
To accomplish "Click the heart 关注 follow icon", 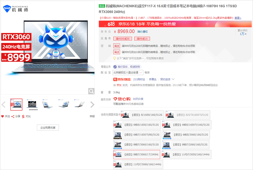I will 3,116.
